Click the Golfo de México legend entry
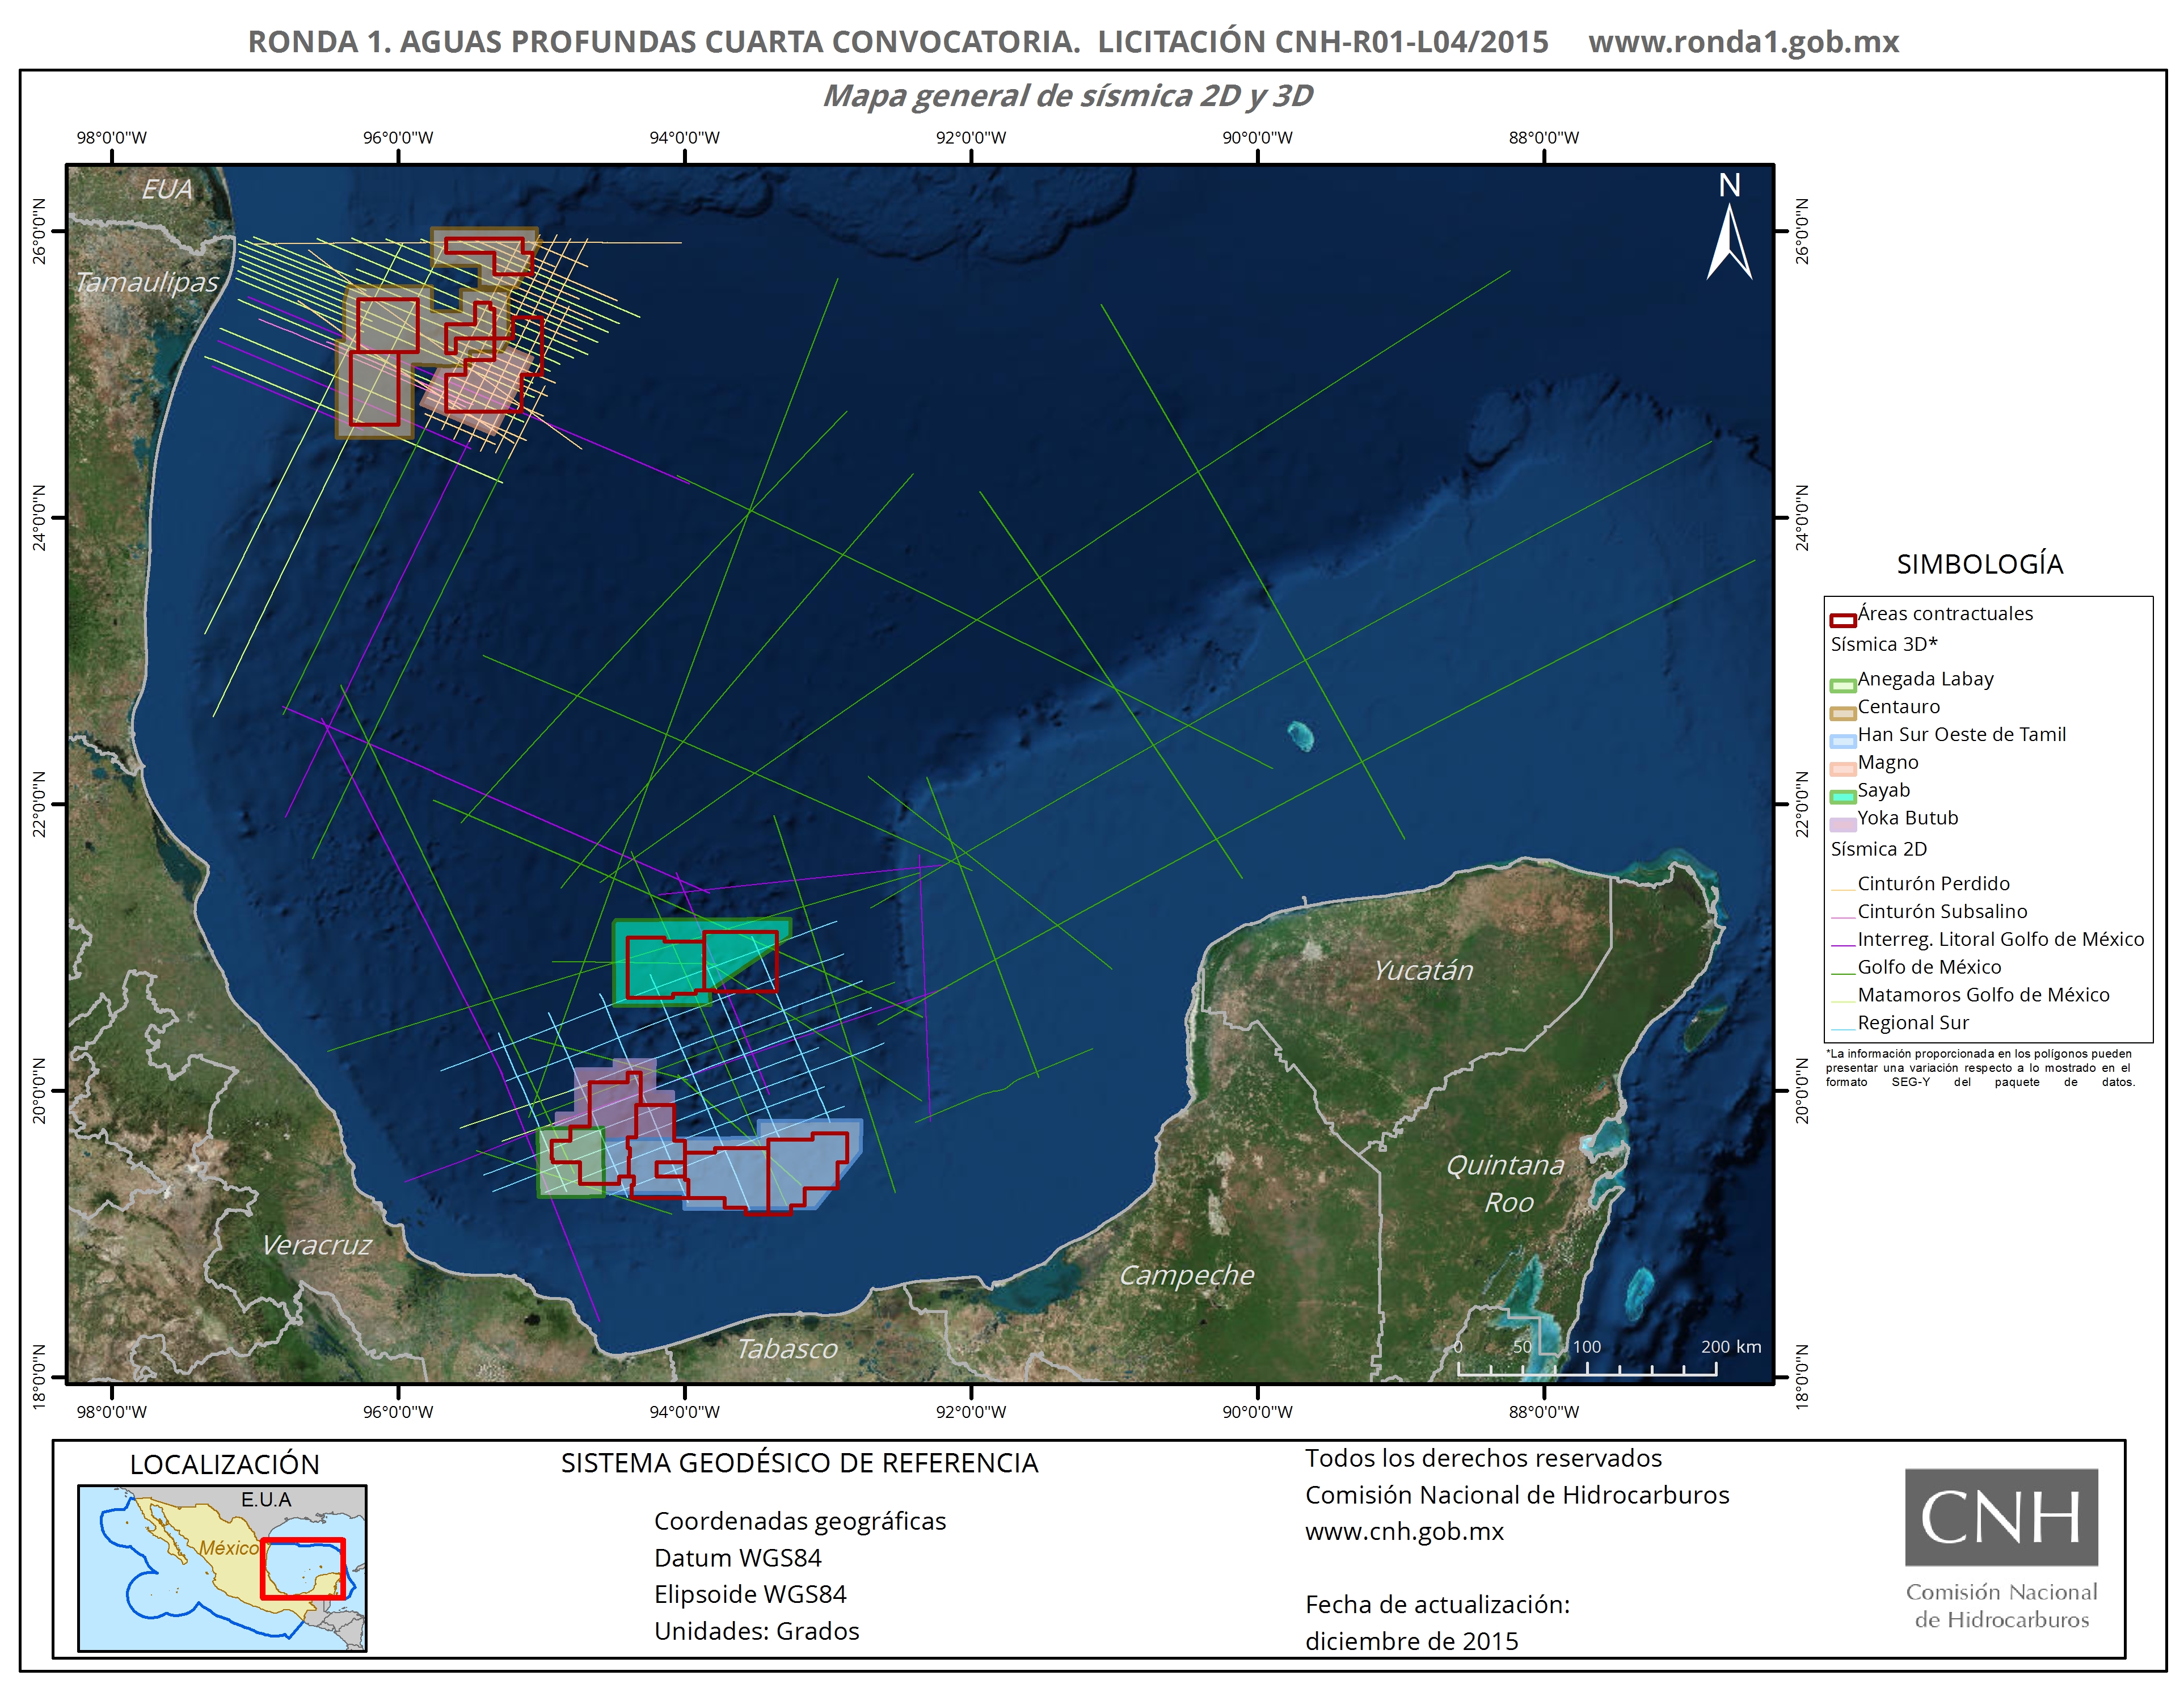Image resolution: width=2184 pixels, height=1688 pixels. pos(1916,967)
